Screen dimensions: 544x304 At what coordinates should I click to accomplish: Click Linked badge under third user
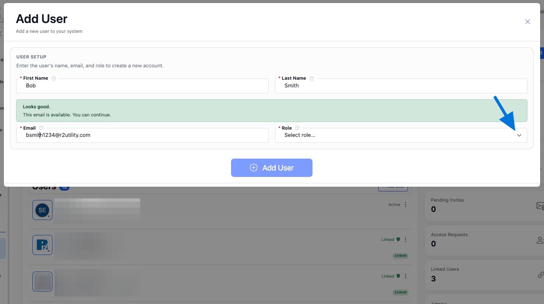400,292
